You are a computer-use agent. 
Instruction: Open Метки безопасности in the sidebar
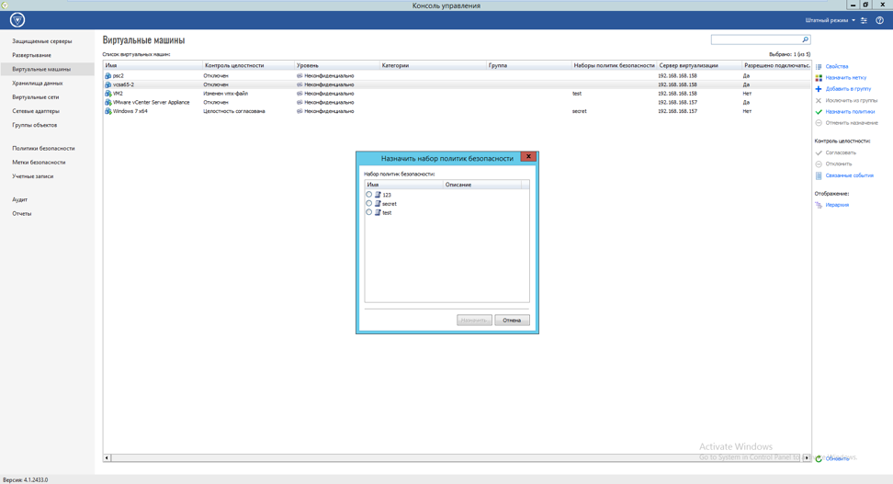[39, 163]
